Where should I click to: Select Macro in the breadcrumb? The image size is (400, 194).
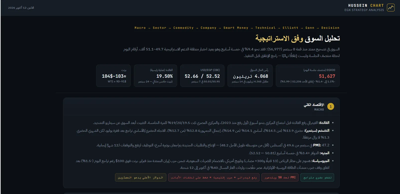point(140,28)
